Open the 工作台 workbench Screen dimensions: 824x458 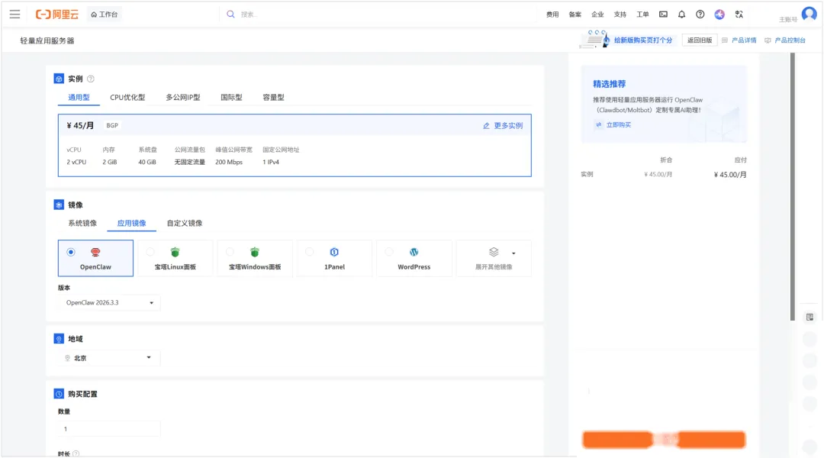point(104,15)
